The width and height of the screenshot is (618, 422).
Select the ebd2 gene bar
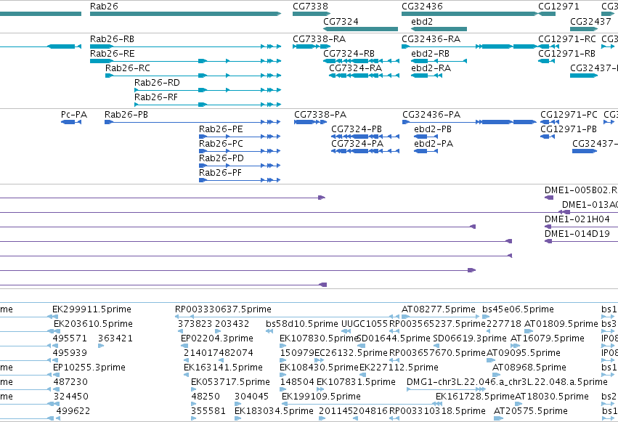[x=439, y=29]
